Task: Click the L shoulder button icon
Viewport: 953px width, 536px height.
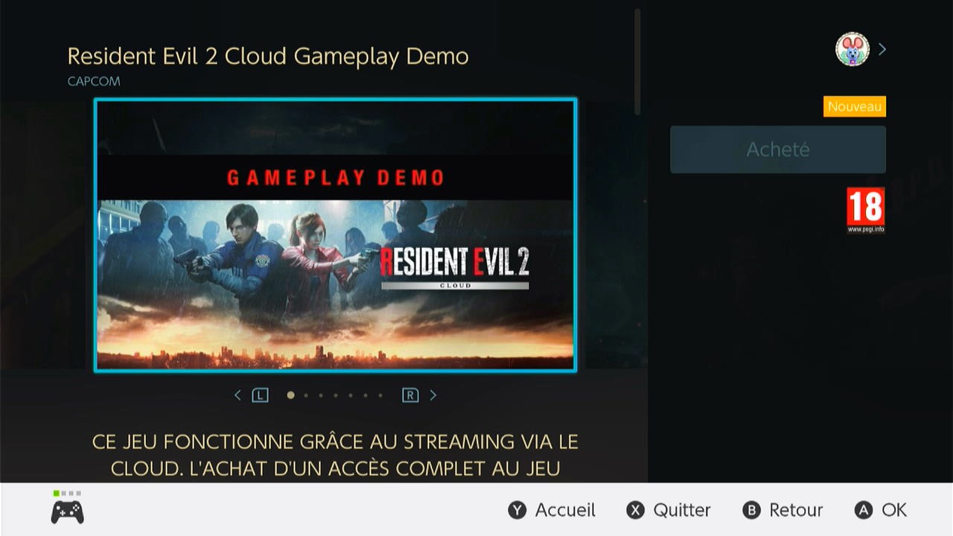Action: (x=260, y=395)
